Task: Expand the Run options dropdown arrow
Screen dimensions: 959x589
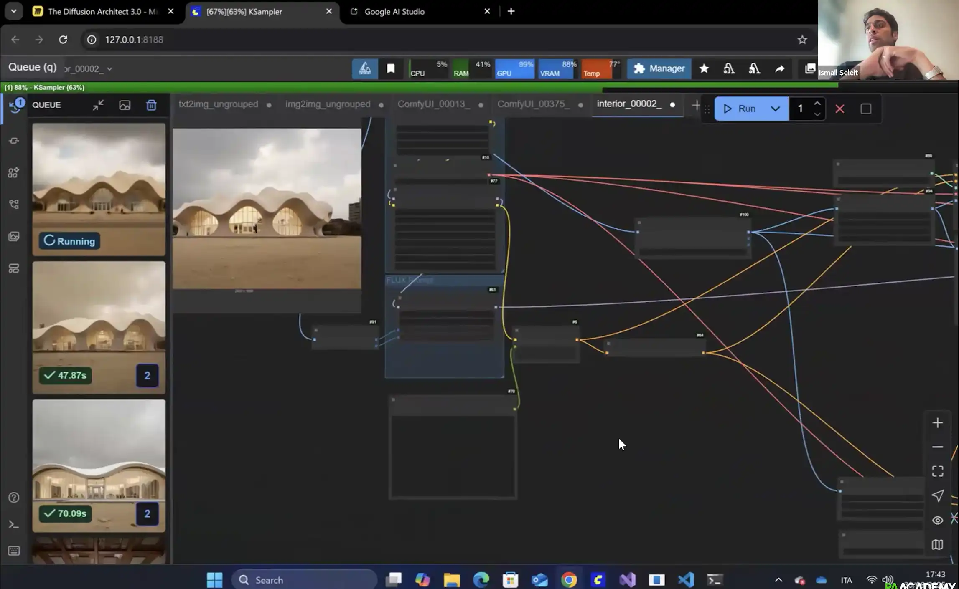Action: point(775,109)
